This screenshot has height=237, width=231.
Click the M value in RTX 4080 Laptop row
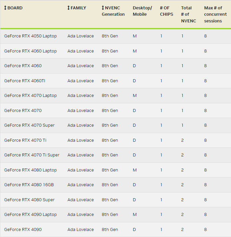135,170
